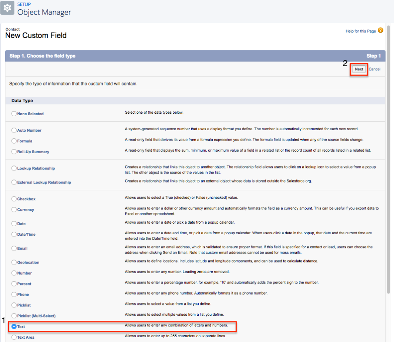Select the External Lookup Relationship option
The image size is (394, 342).
[x=14, y=182]
